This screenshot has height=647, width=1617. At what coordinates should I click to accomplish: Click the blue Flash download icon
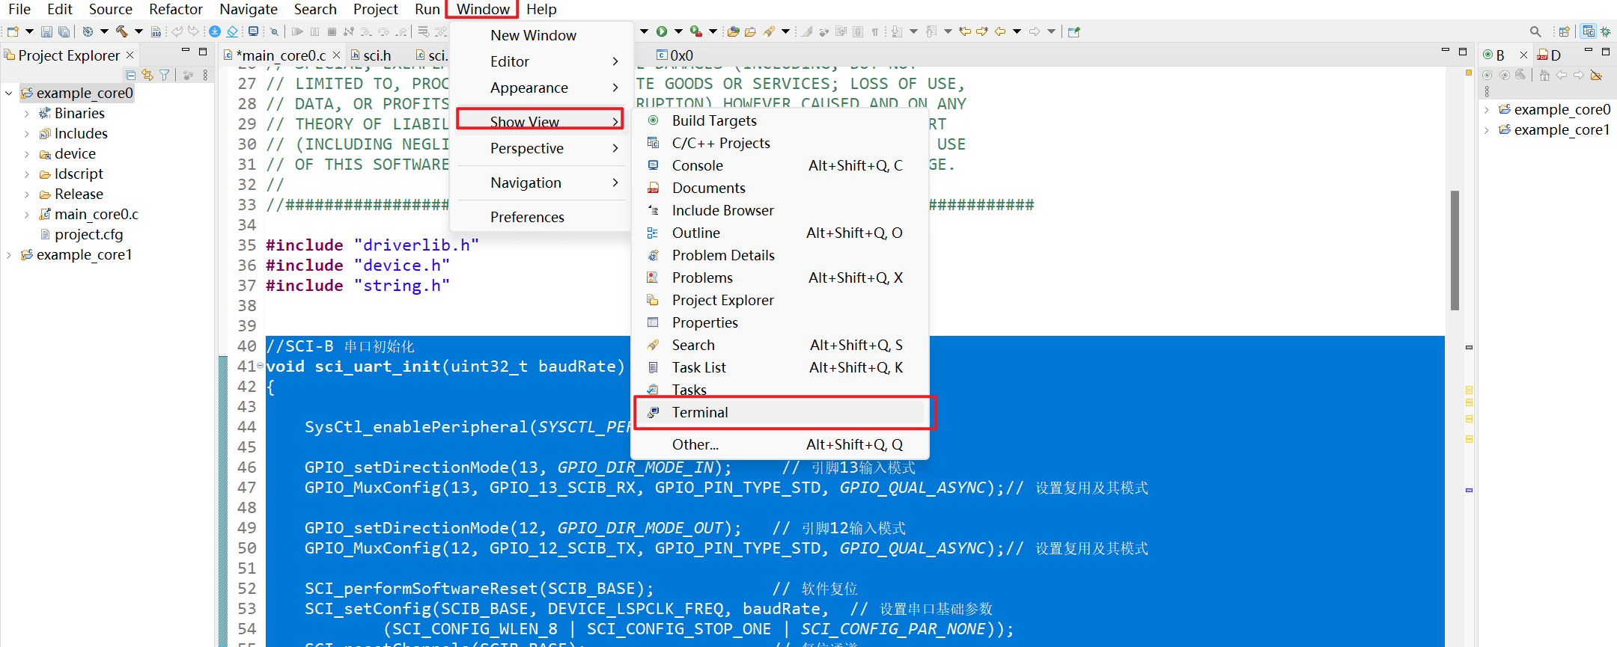[215, 31]
